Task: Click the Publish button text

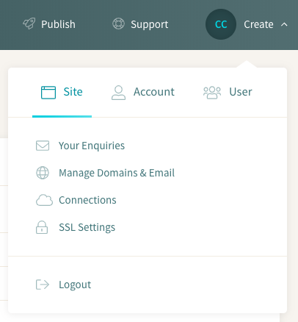Action: coord(58,24)
